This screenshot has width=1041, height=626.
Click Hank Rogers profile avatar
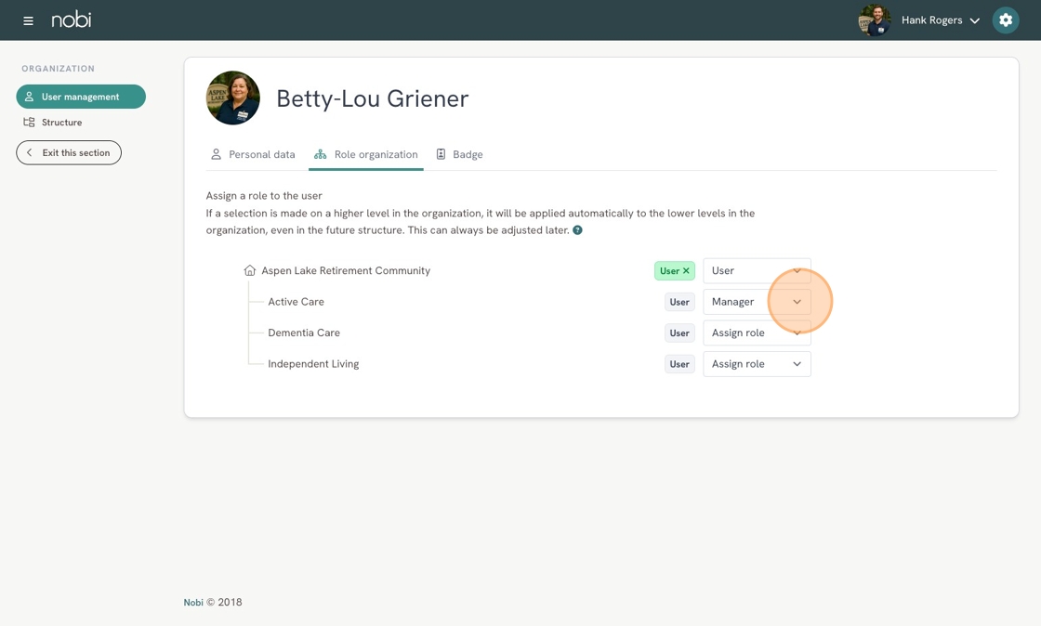pyautogui.click(x=874, y=20)
